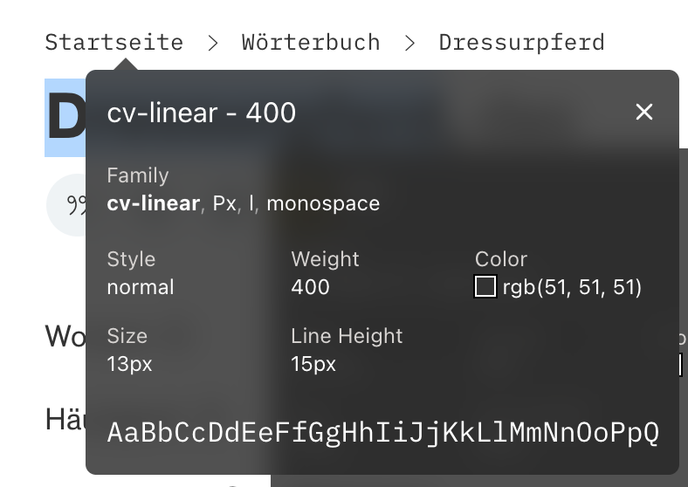This screenshot has width=688, height=487.
Task: Click the chevron after Startseite
Action: [213, 43]
